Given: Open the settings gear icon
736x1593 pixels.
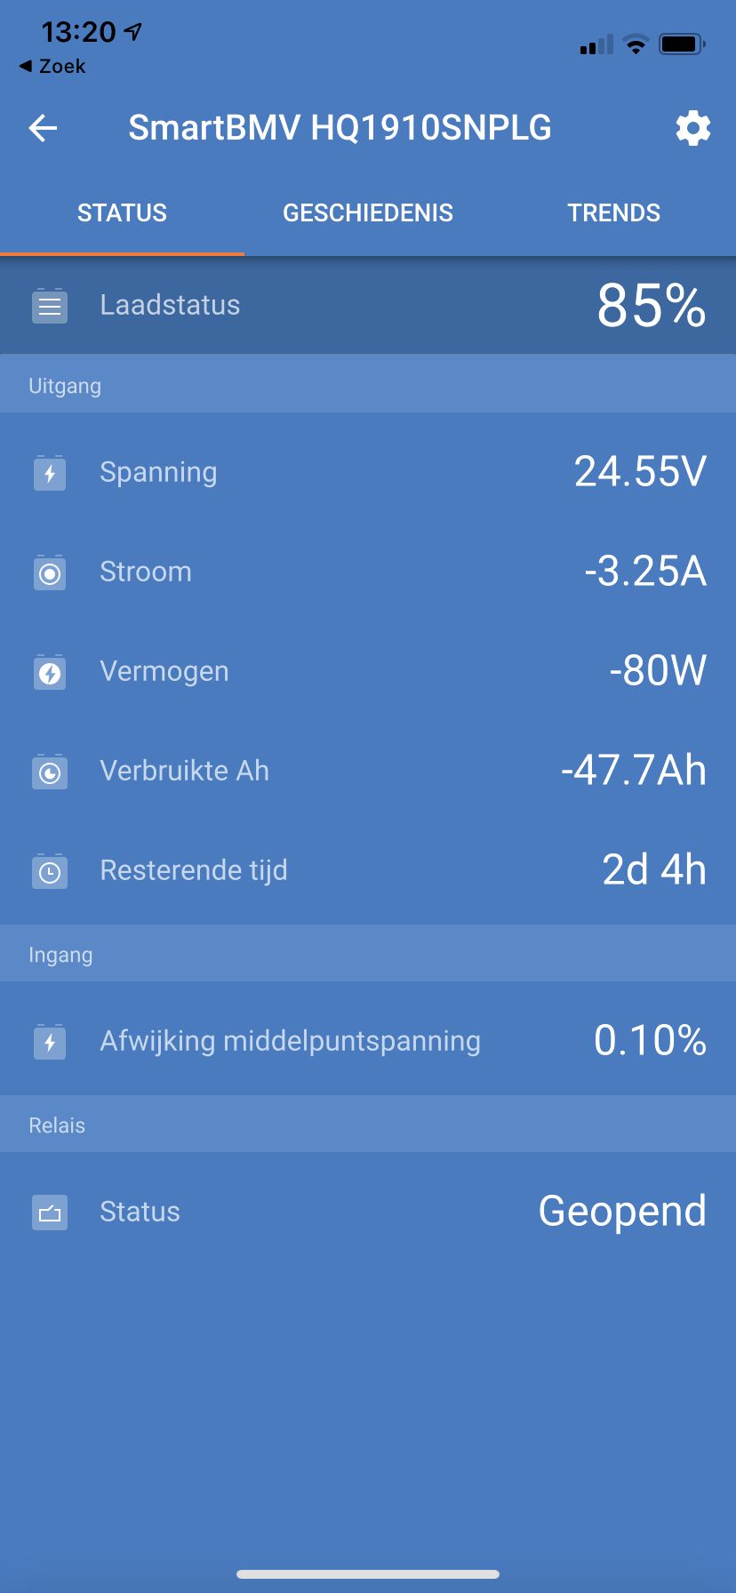Looking at the screenshot, I should click(693, 129).
